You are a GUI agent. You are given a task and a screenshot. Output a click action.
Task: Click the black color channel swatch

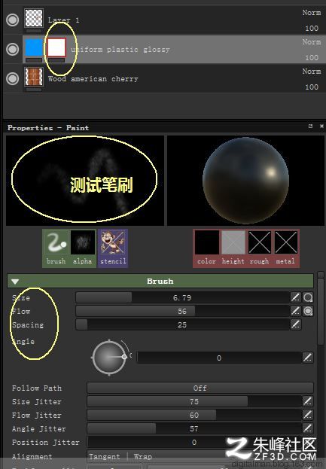[x=207, y=242]
